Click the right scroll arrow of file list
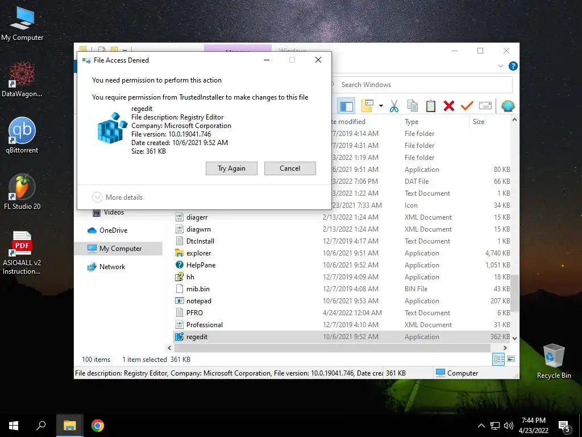This screenshot has width=582, height=437. (x=505, y=348)
